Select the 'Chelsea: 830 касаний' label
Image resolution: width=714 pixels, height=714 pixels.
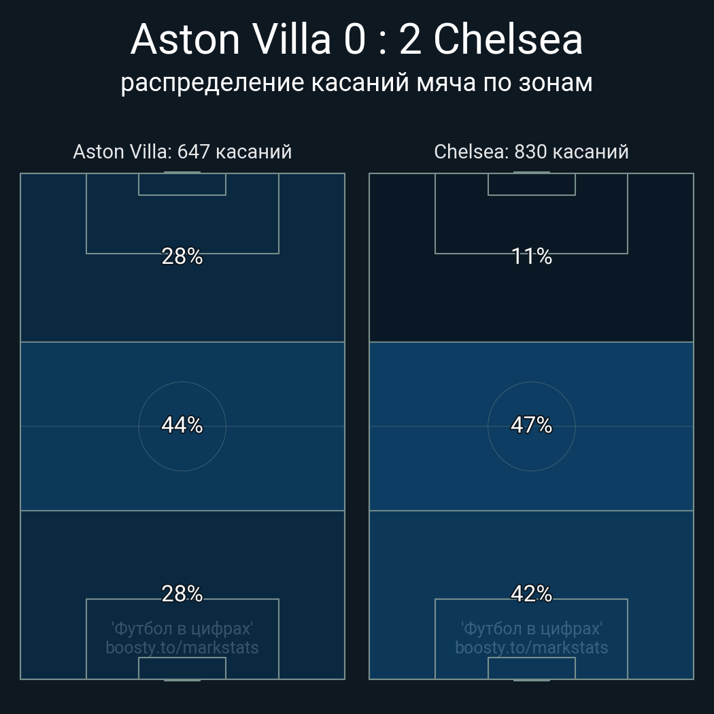click(x=531, y=152)
